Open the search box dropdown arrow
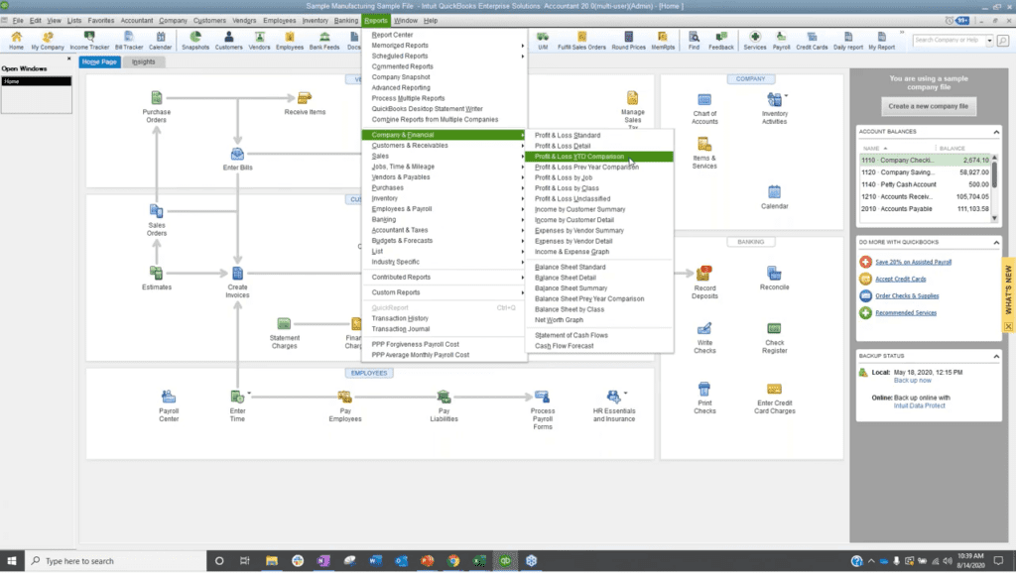 [x=989, y=40]
